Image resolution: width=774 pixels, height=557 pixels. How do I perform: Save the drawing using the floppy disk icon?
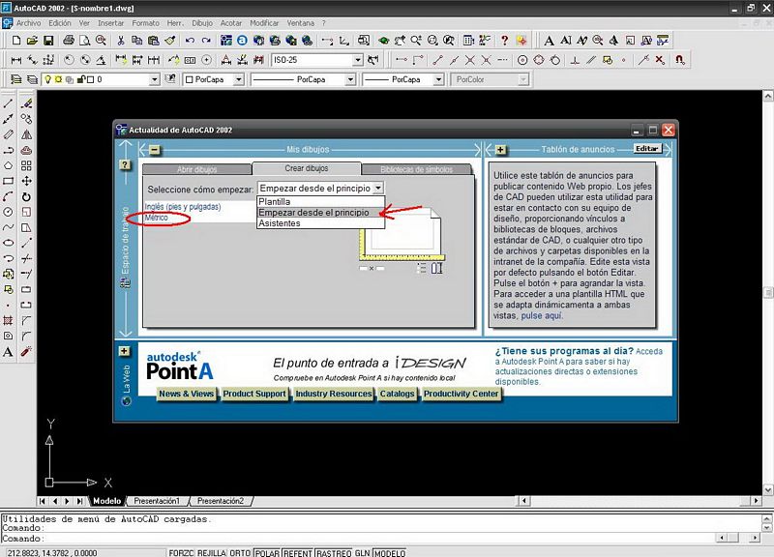[x=48, y=41]
